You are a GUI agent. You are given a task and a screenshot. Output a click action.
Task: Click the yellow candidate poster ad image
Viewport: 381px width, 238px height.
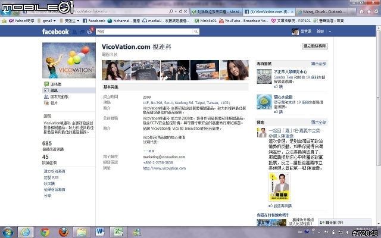point(279,187)
